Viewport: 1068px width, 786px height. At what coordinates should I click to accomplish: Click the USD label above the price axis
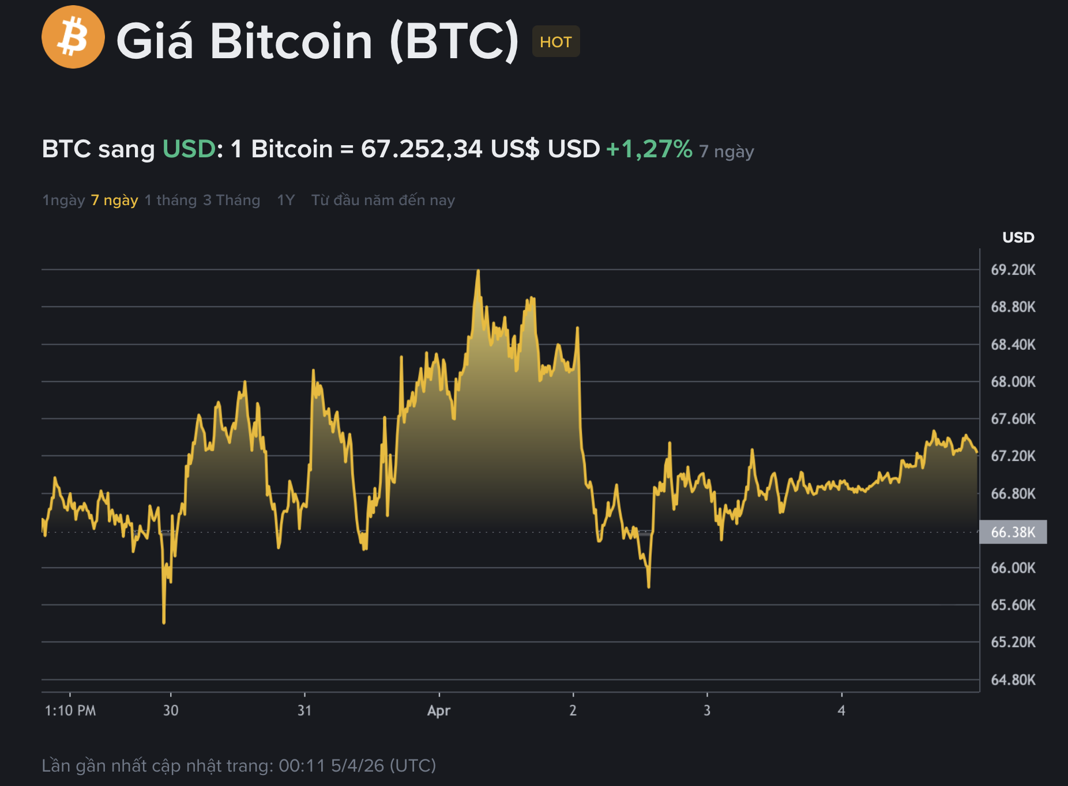tap(1020, 237)
